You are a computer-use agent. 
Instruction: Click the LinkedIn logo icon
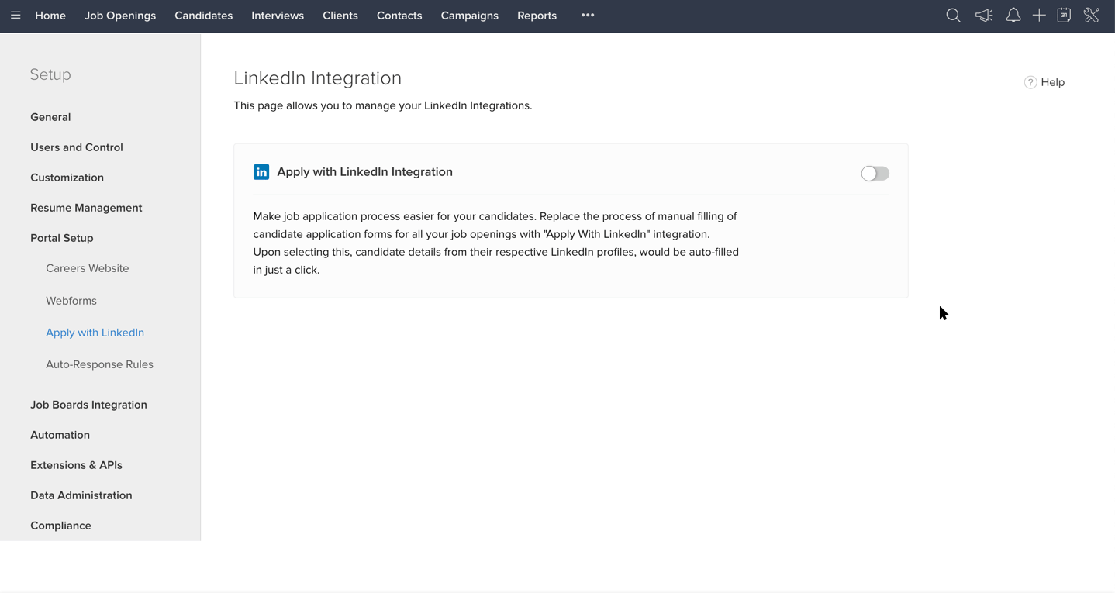click(261, 172)
